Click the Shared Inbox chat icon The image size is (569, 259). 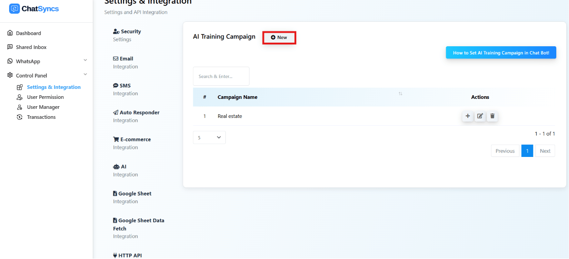(10, 47)
